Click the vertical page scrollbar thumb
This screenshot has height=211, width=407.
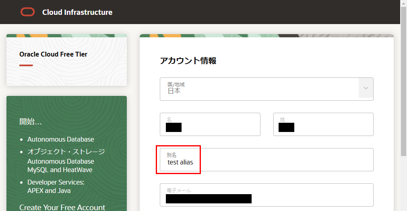point(403,81)
